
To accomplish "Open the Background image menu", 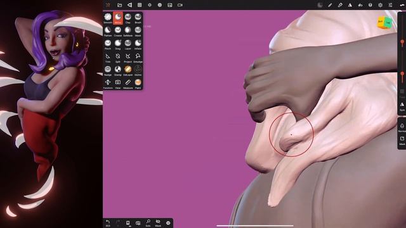I will [x=170, y=5].
